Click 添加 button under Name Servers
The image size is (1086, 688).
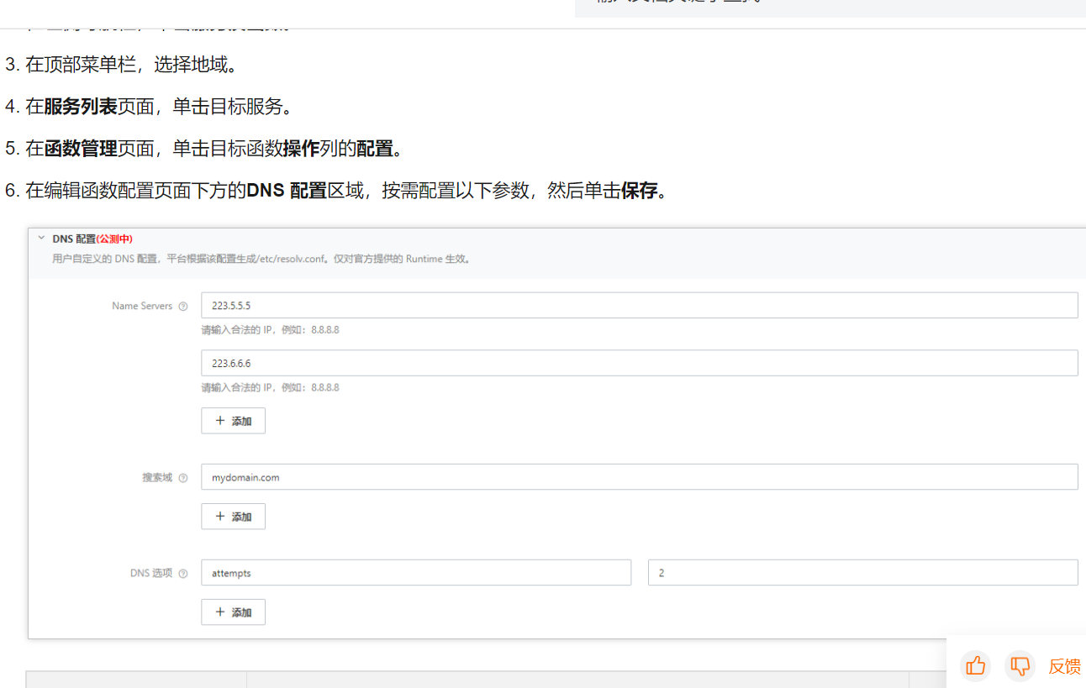point(233,421)
